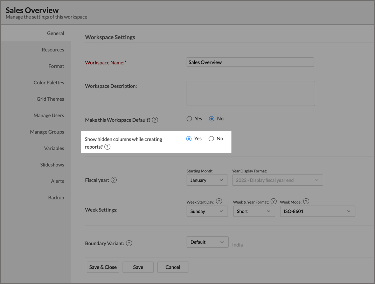Image resolution: width=375 pixels, height=284 pixels.
Task: Open the Boundary Variant help icon
Action: pyautogui.click(x=129, y=243)
